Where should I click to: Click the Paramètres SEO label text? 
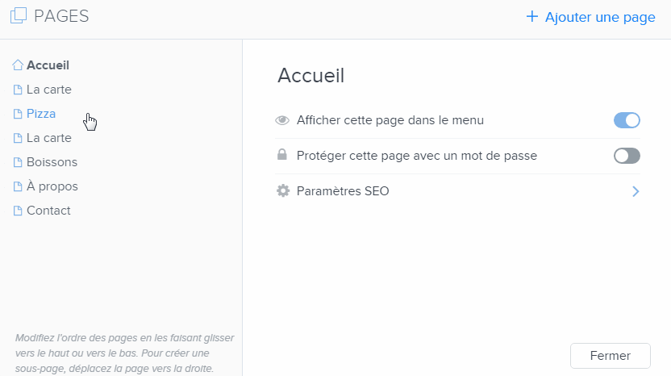(x=343, y=191)
